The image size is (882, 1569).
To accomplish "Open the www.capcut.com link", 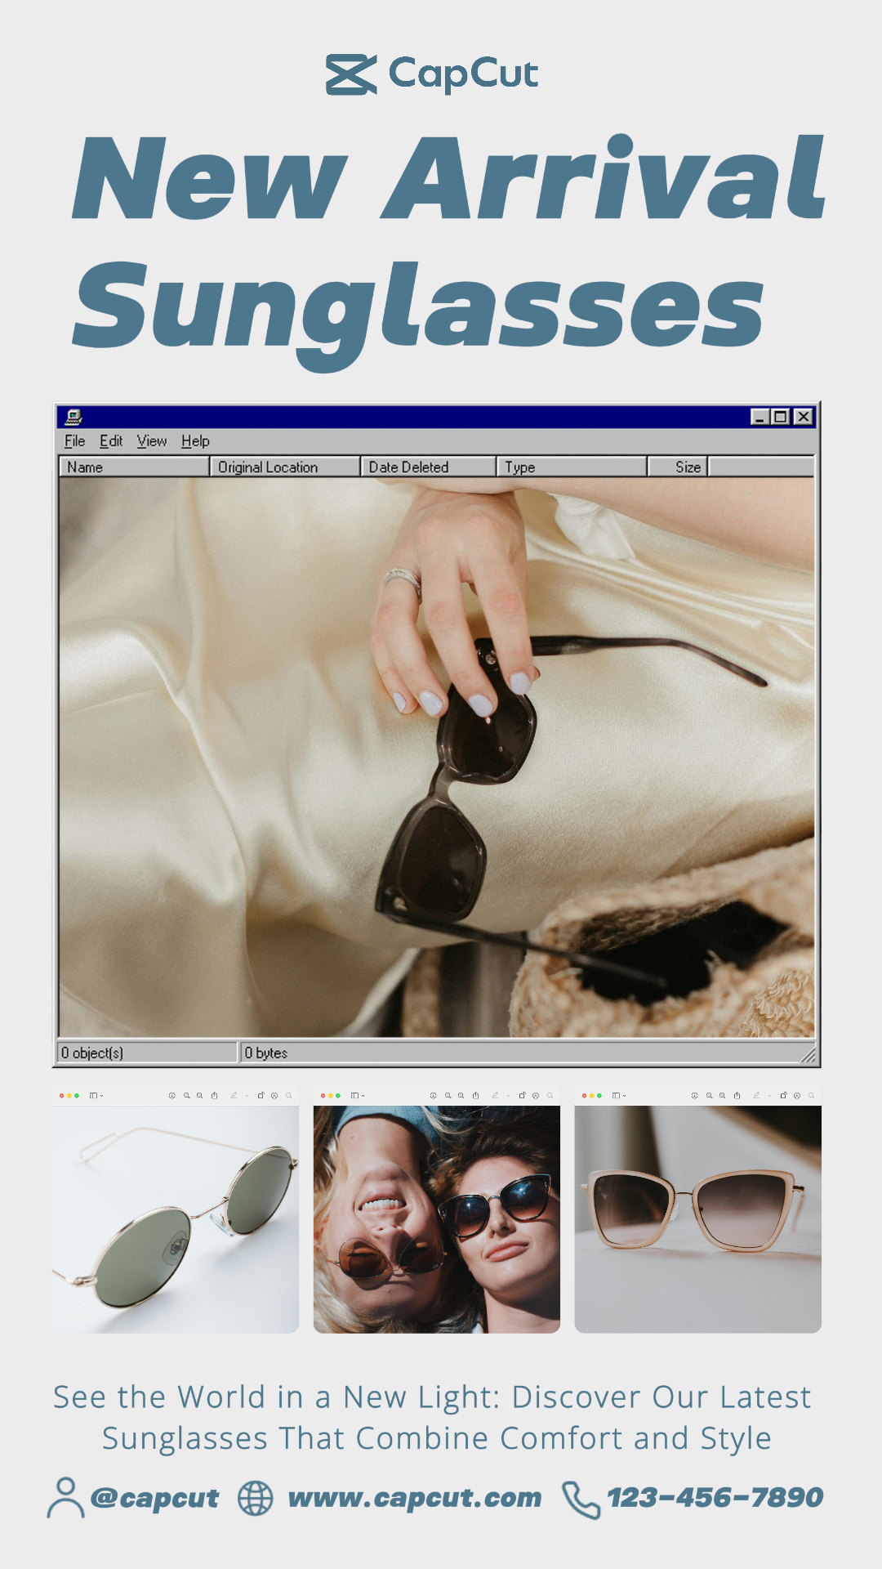I will pyautogui.click(x=415, y=1498).
